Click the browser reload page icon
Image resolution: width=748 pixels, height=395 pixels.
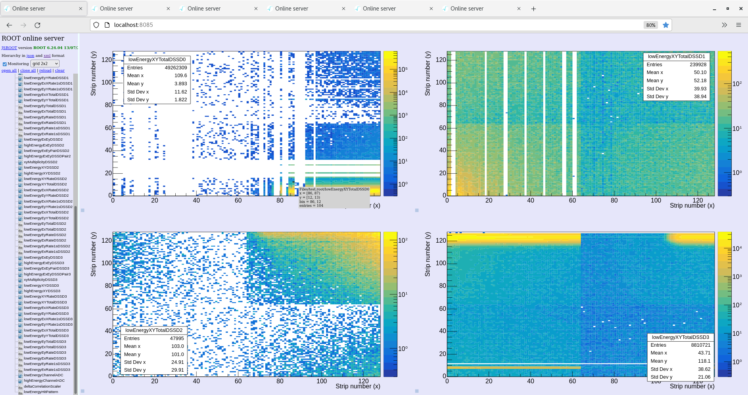point(37,25)
